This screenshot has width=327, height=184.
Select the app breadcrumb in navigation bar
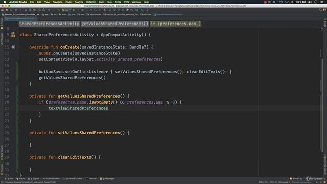(45, 15)
